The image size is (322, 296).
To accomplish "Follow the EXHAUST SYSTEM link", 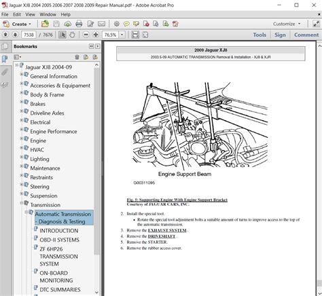I will 167,230.
